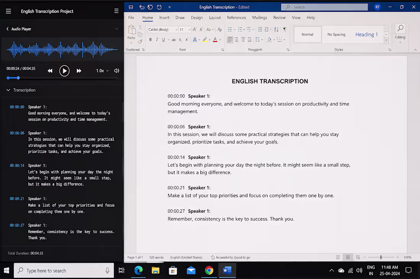Switch to the Insert tab
Screen dimensions: 420x279
click(x=164, y=18)
